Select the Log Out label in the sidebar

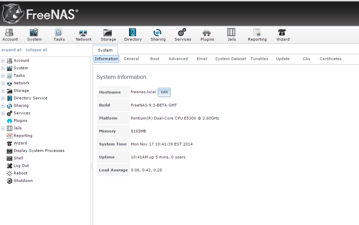pos(21,166)
